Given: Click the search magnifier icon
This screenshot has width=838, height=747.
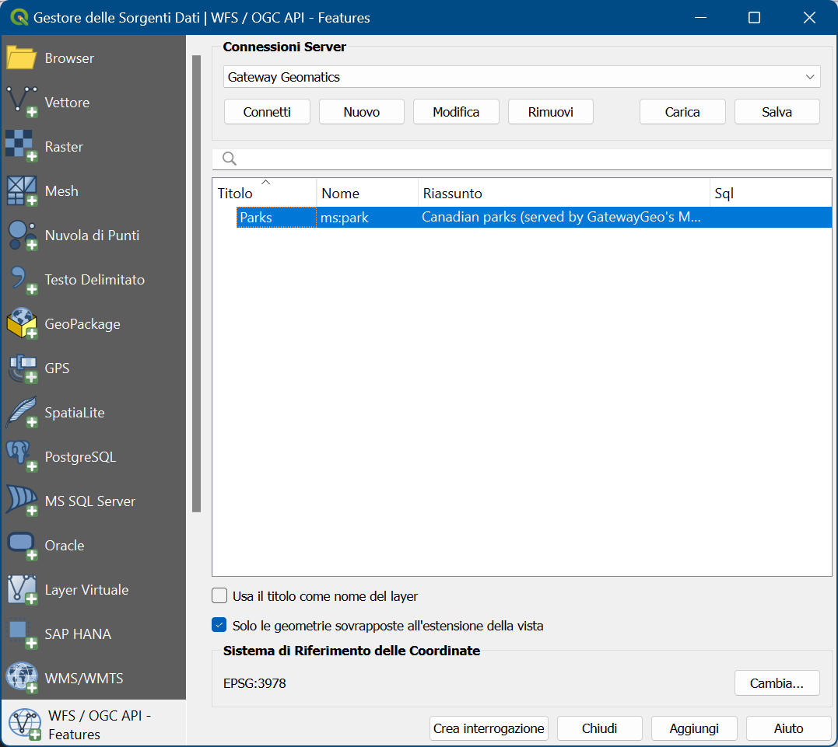Looking at the screenshot, I should 230,159.
